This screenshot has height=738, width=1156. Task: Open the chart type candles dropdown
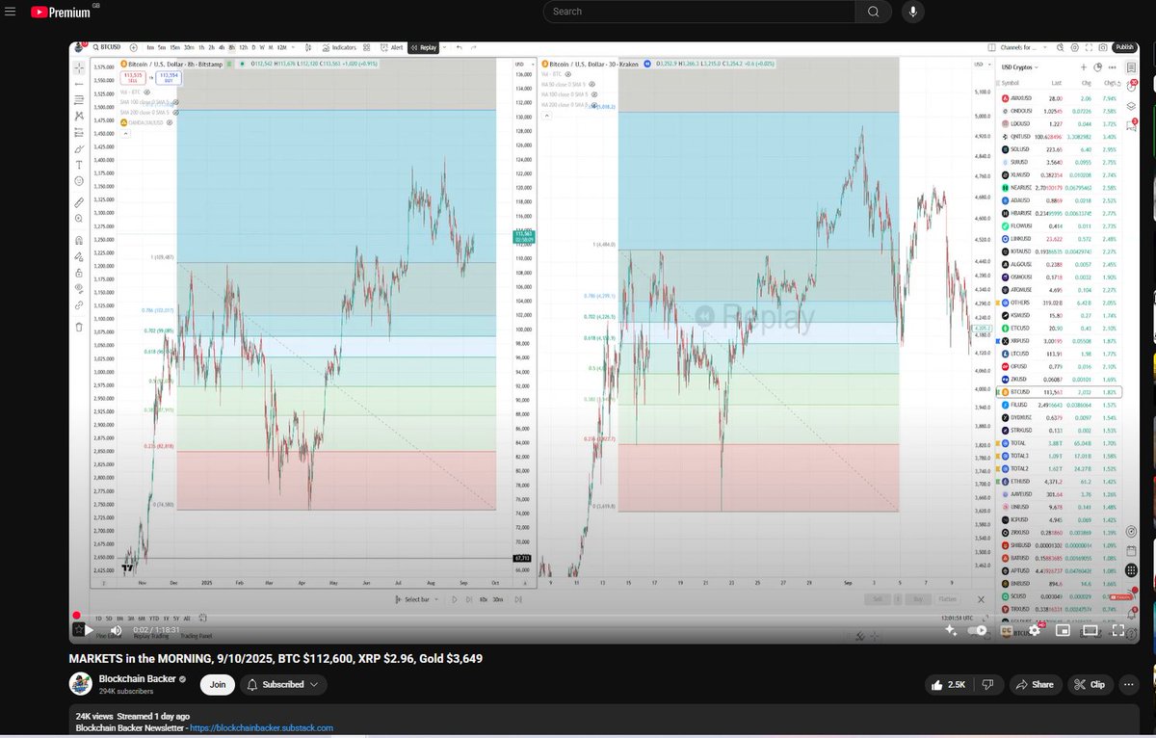pos(309,47)
